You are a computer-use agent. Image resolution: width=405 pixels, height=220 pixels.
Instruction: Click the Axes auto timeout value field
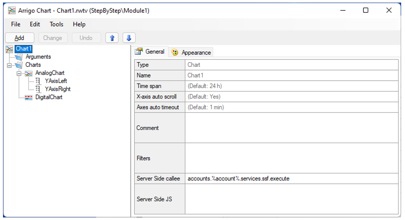tap(292, 107)
